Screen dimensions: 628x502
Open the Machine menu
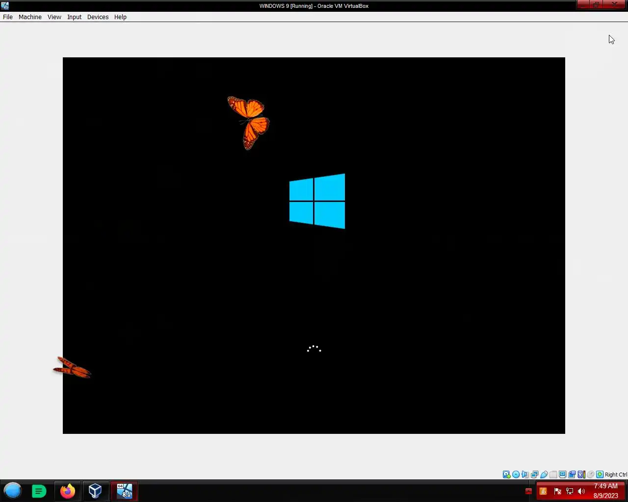[30, 17]
